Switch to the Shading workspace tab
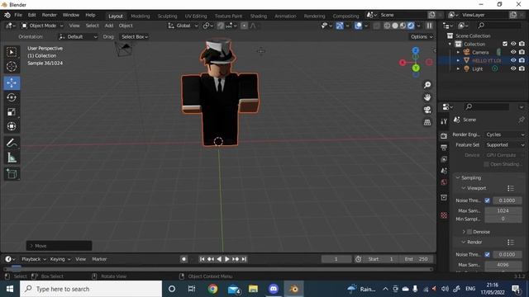The width and height of the screenshot is (529, 297). tap(259, 16)
